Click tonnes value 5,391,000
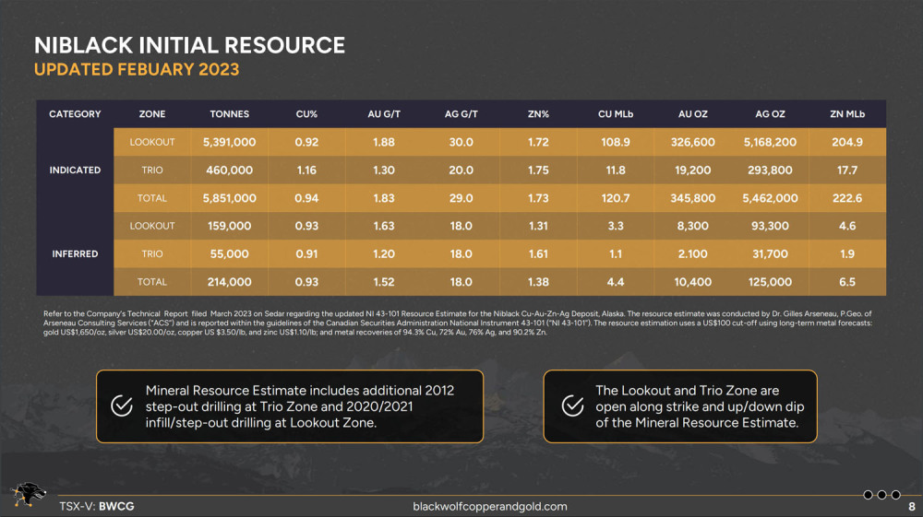923x517 pixels. click(230, 142)
